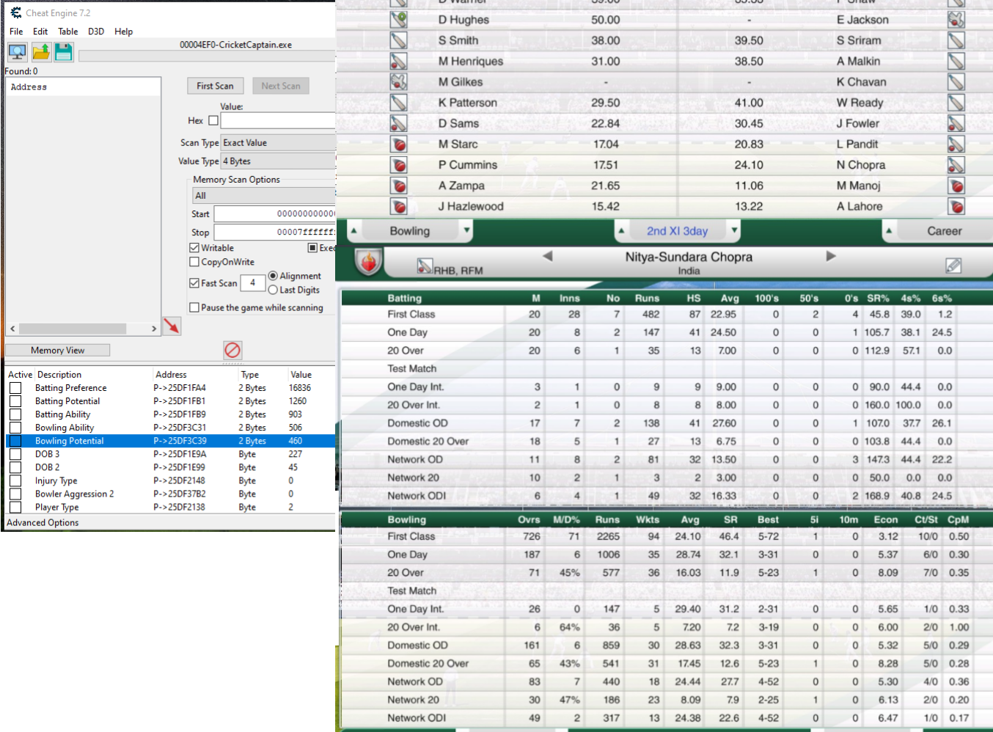Select the Last Digits radio button
This screenshot has width=993, height=732.
[x=273, y=290]
